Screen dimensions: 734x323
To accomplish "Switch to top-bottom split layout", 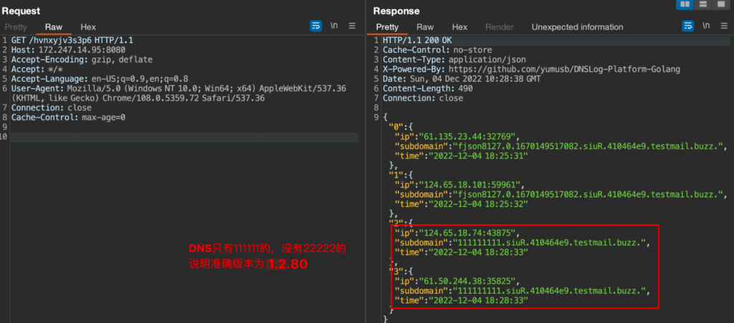I will click(x=702, y=4).
